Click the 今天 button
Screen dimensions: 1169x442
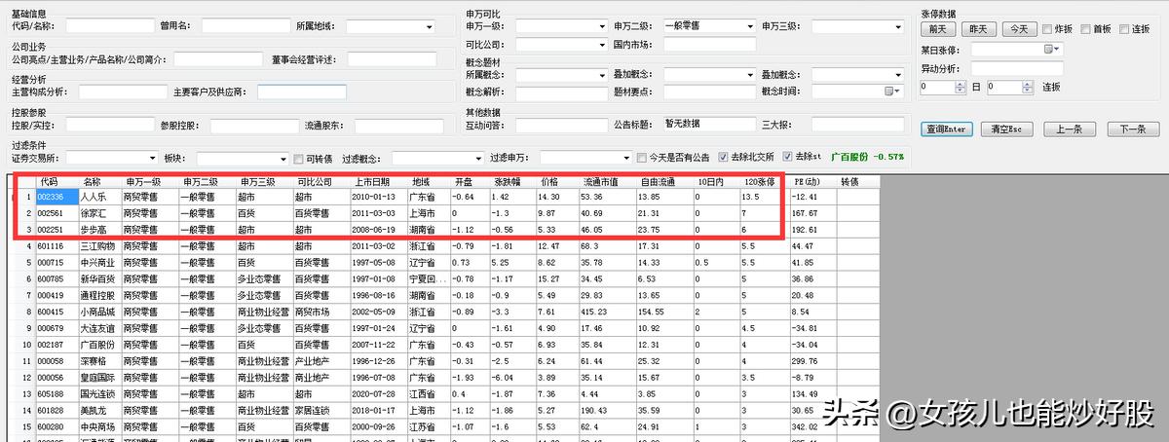click(1018, 29)
